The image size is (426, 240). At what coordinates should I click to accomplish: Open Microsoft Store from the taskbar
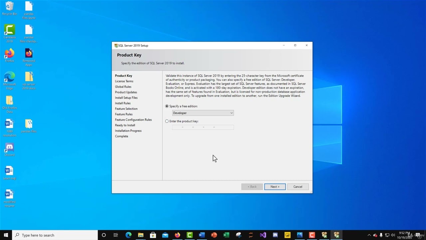click(x=153, y=235)
